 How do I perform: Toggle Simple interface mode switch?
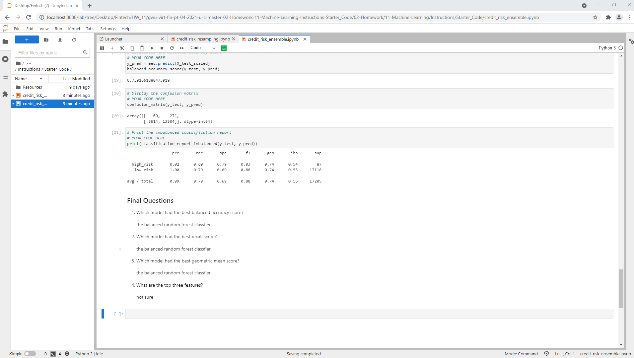point(30,354)
